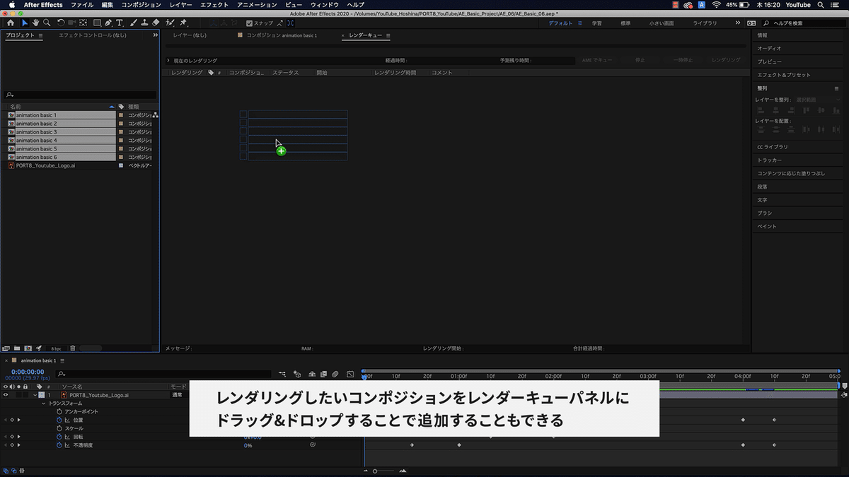Switch to the エフェクトコントロール tab

93,35
